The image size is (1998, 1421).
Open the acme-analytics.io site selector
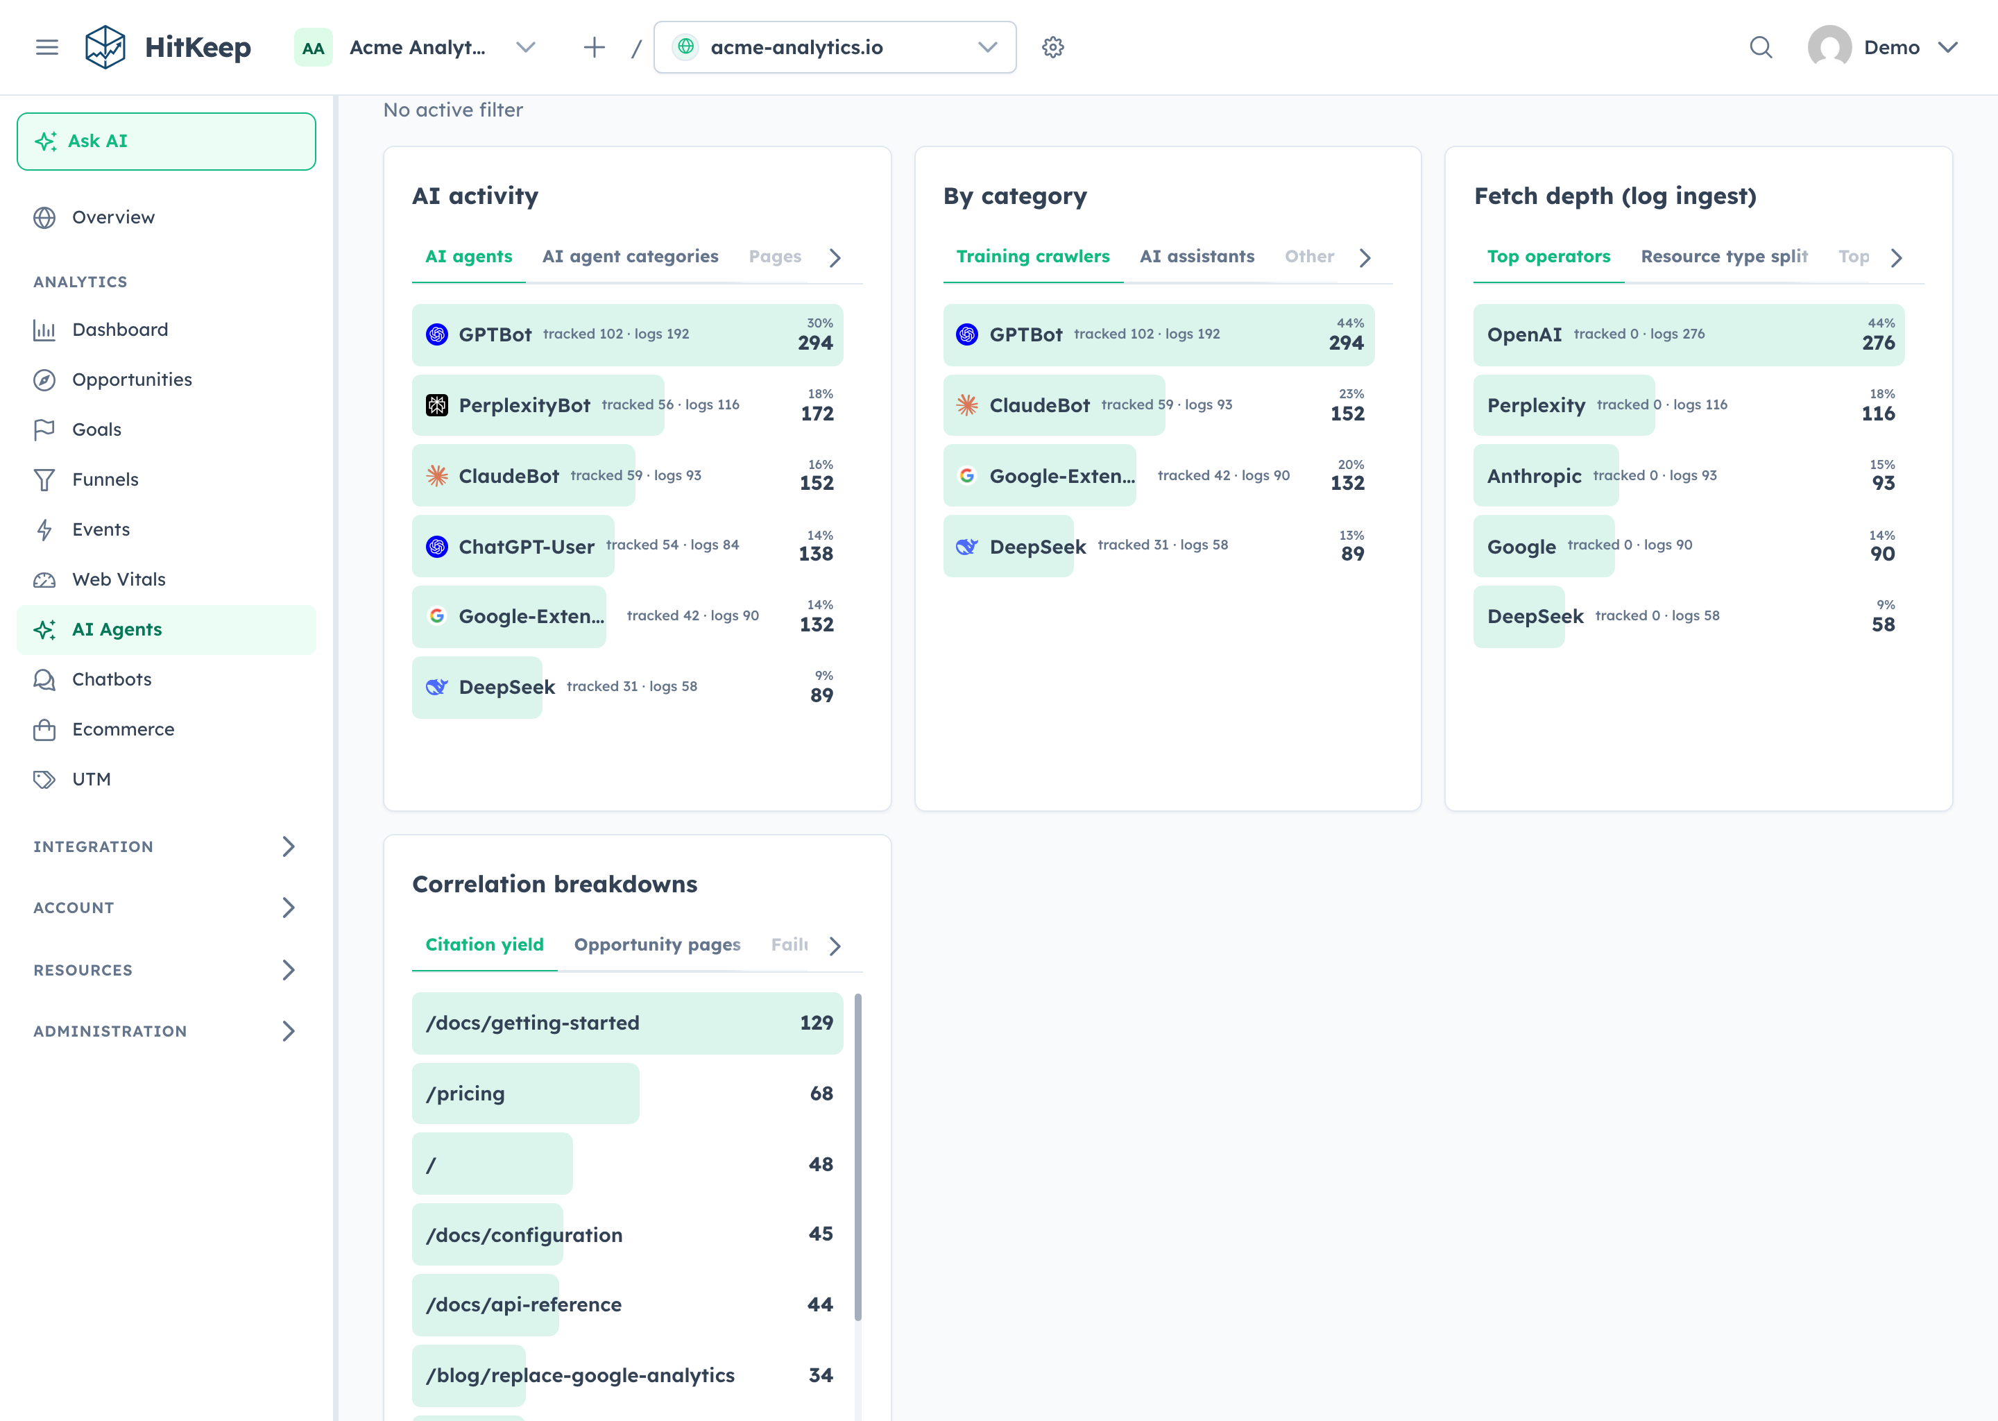tap(835, 47)
